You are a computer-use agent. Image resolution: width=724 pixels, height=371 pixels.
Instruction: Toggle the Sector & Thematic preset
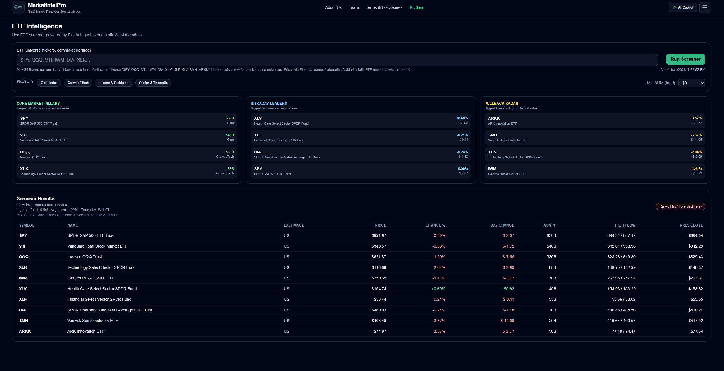point(153,83)
